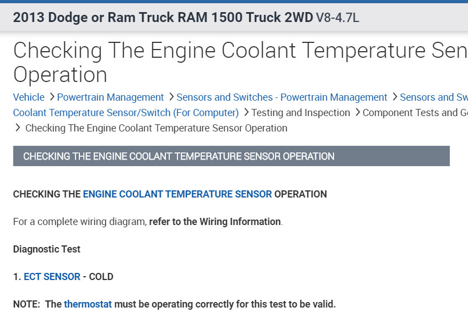Click the ECT SENSOR link

52,277
